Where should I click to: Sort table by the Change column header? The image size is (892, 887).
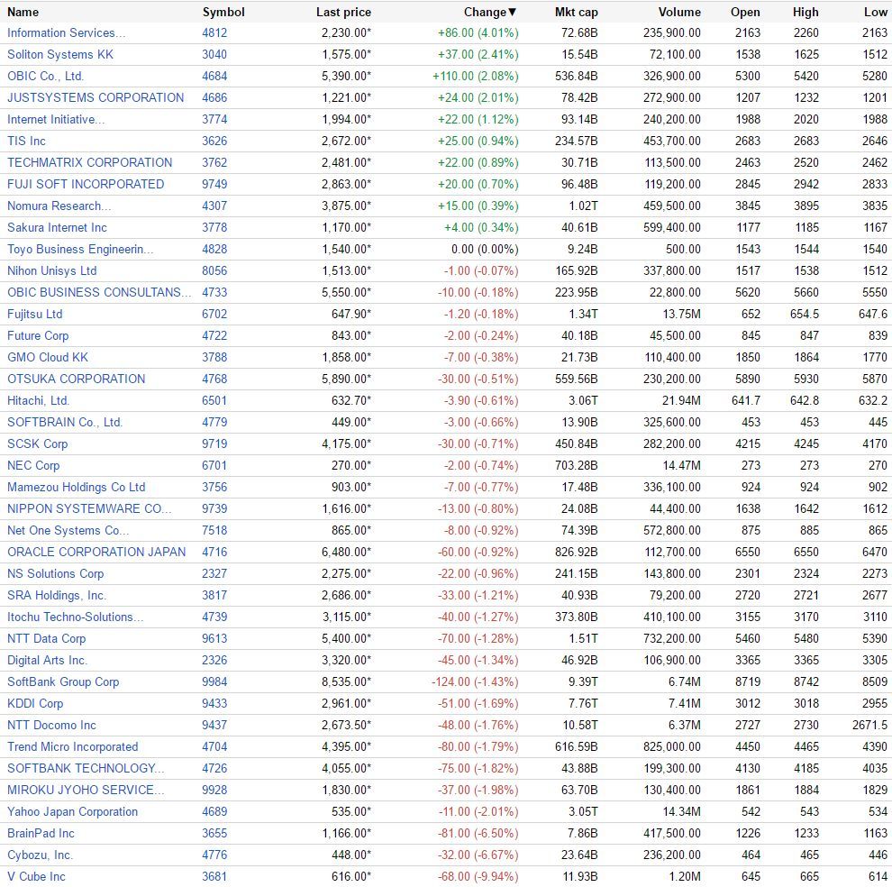[490, 12]
